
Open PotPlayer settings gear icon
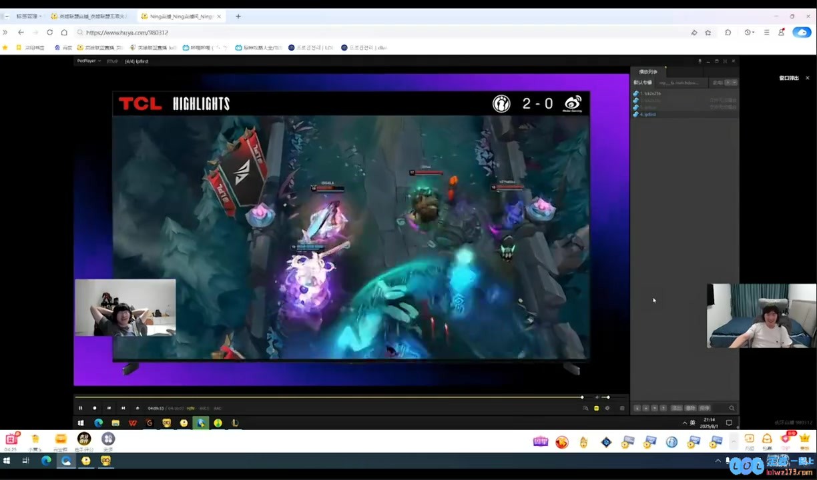click(607, 408)
